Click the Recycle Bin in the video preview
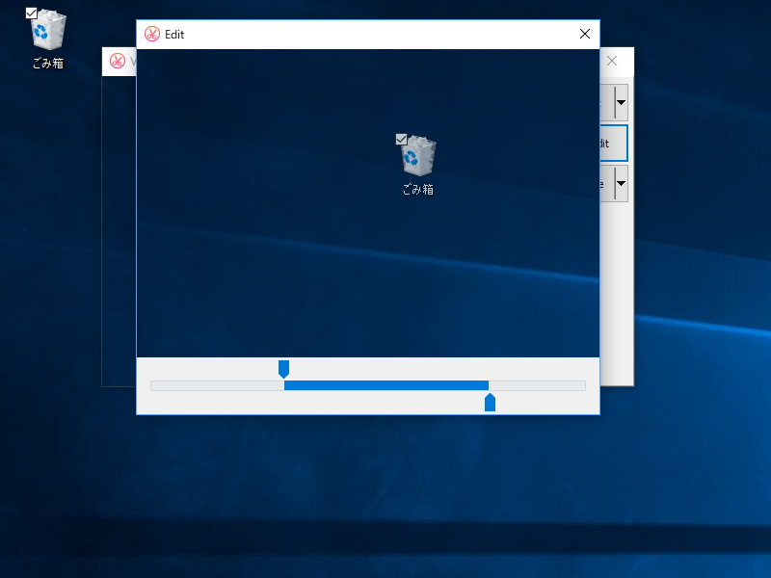Screen dimensions: 771x578 click(417, 156)
